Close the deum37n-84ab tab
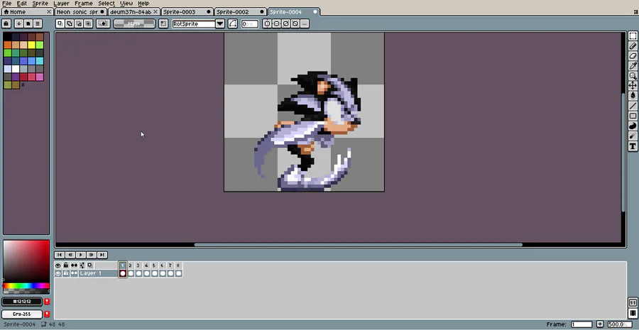Viewport: 639px width, 330px height. [155, 12]
